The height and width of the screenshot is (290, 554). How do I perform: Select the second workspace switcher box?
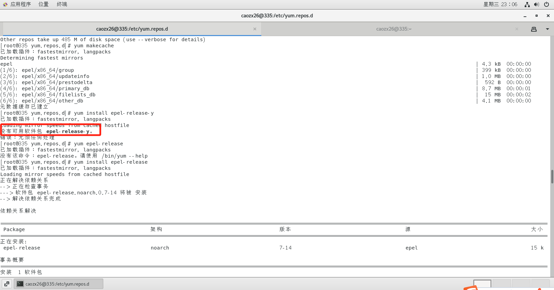(502, 285)
